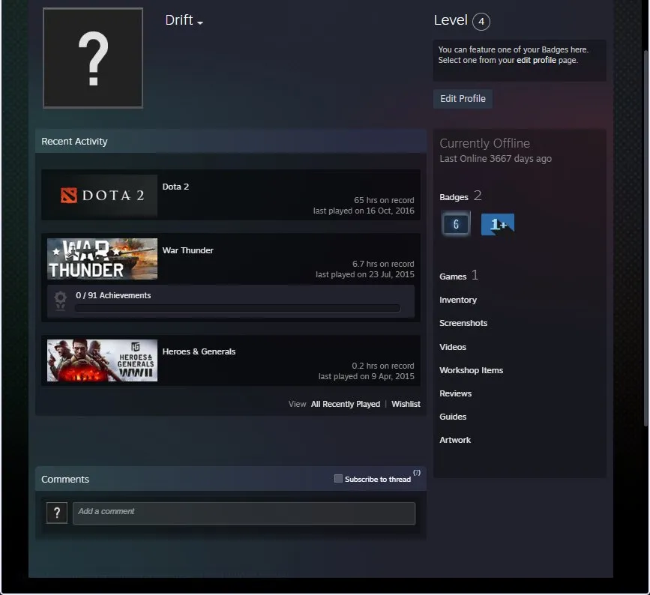Click the Dota 2 game title

(x=175, y=187)
